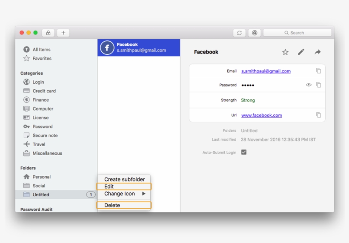Click into the Search field
Image resolution: width=349 pixels, height=243 pixels.
tap(298, 33)
